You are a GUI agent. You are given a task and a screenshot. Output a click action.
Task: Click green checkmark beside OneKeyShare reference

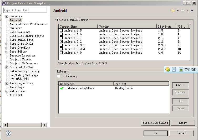pos(62,88)
